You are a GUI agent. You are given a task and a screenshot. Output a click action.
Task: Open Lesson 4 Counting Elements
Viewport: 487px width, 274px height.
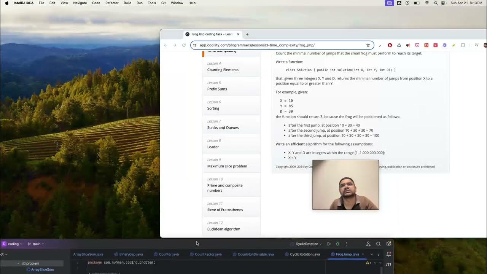[231, 67]
